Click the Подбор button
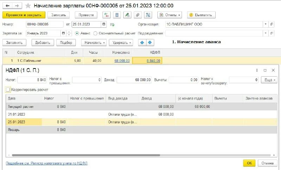The image size is (281, 170). pyautogui.click(x=66, y=42)
